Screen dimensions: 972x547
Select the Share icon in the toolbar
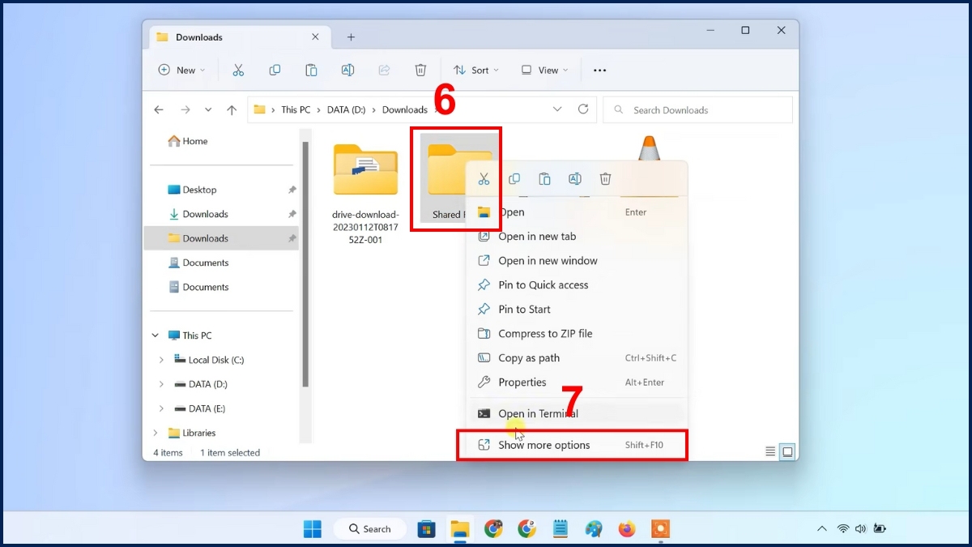click(x=384, y=70)
